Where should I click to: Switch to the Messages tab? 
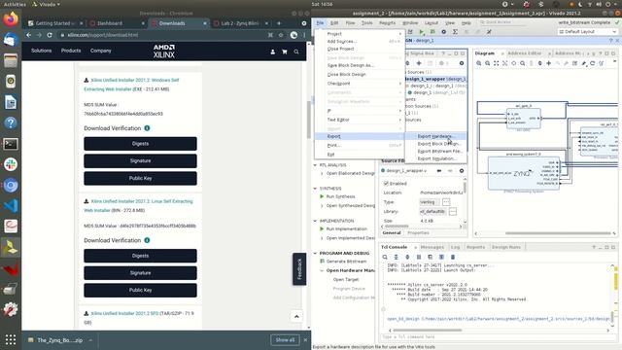pos(432,247)
